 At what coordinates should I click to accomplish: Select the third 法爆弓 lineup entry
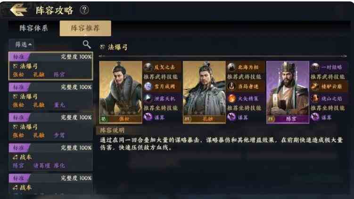(x=50, y=127)
